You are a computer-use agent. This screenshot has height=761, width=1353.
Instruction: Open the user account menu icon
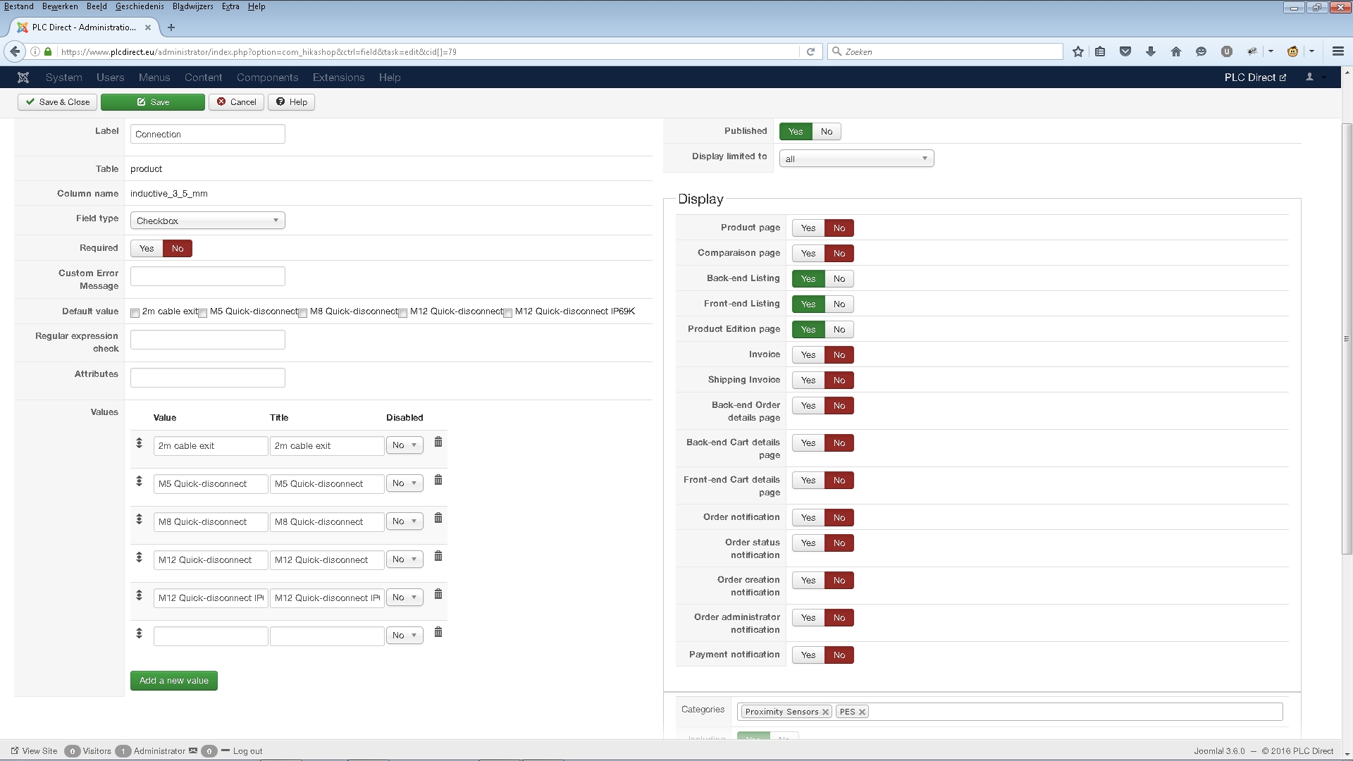coord(1309,78)
